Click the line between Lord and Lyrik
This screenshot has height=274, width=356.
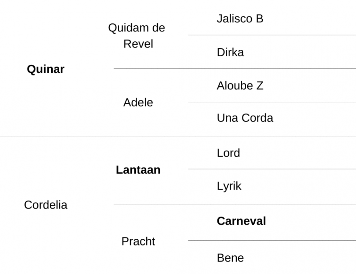click(x=272, y=169)
